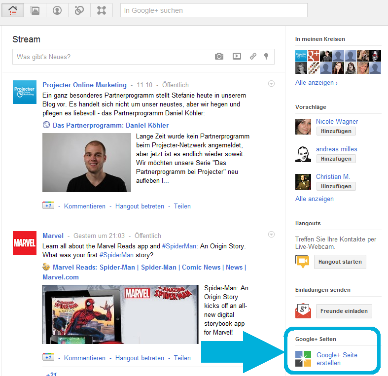This screenshot has width=388, height=376.
Task: Click the 'Hangout starten' button
Action: (x=340, y=262)
